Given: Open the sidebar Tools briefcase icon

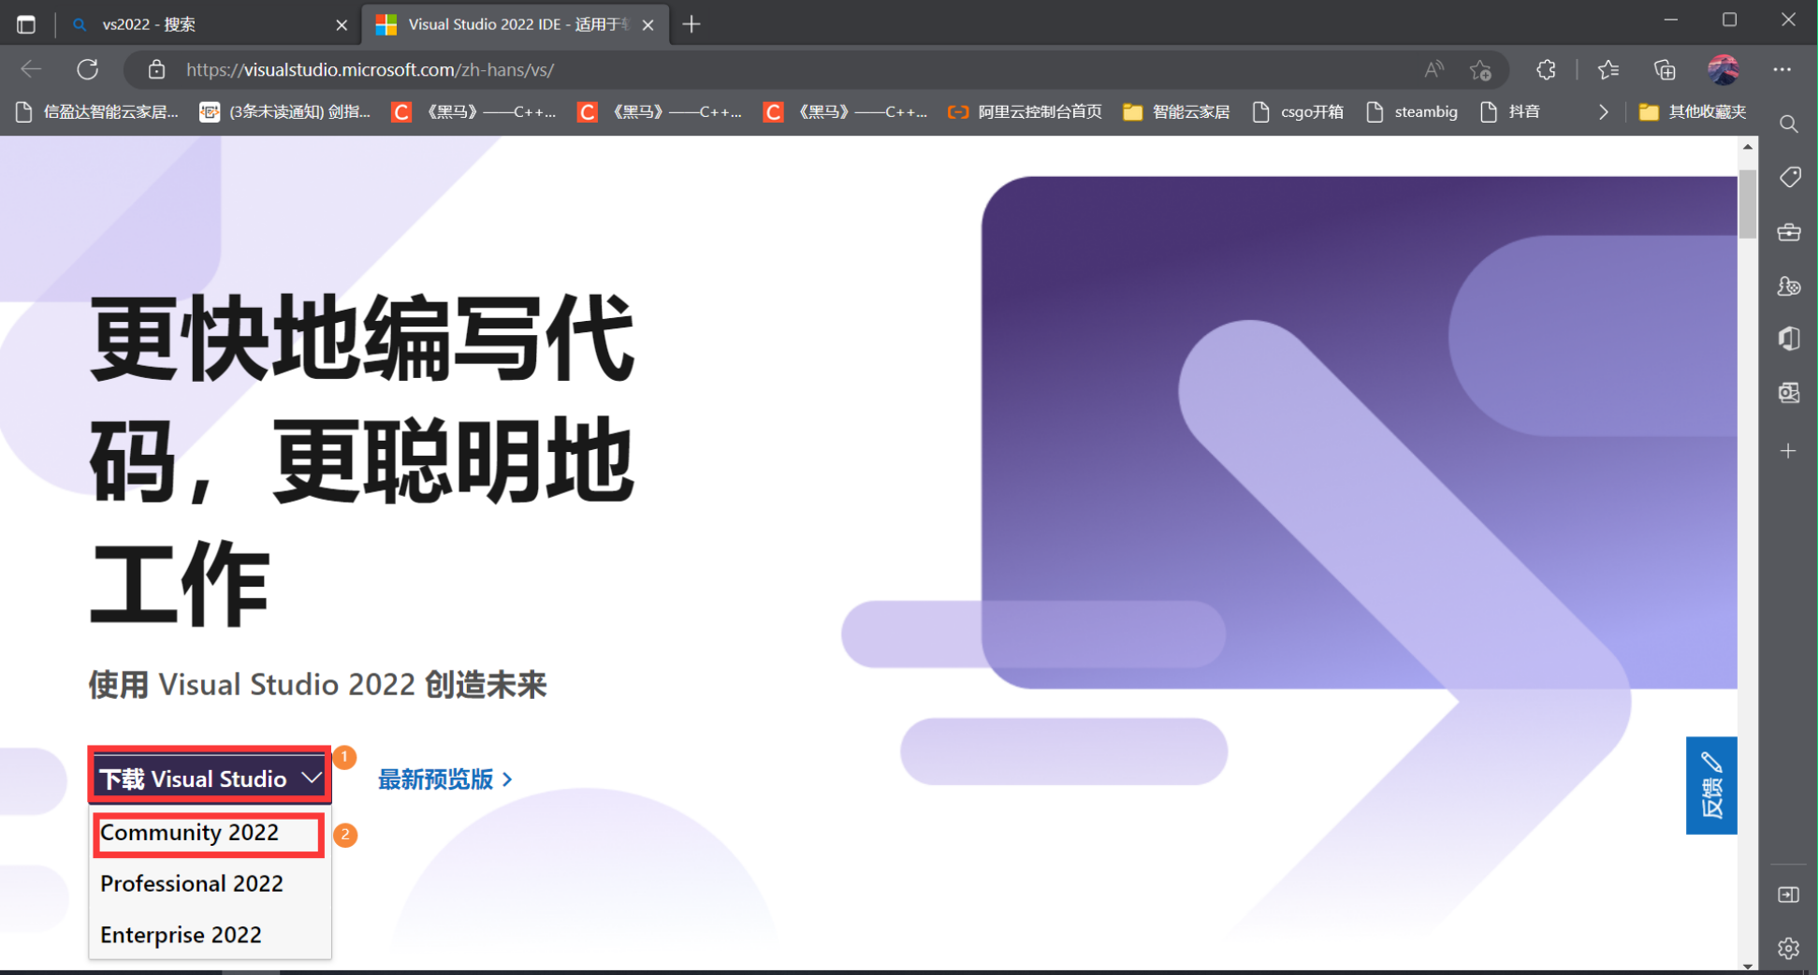Looking at the screenshot, I should click(1789, 232).
